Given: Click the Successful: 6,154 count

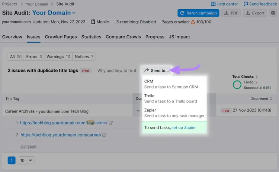Looking at the screenshot, I should [x=257, y=88].
